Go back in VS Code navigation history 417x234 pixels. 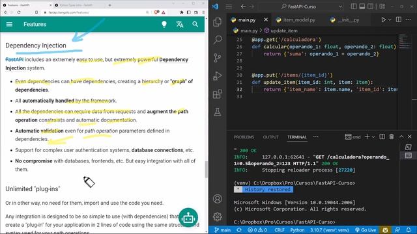tap(243, 6)
